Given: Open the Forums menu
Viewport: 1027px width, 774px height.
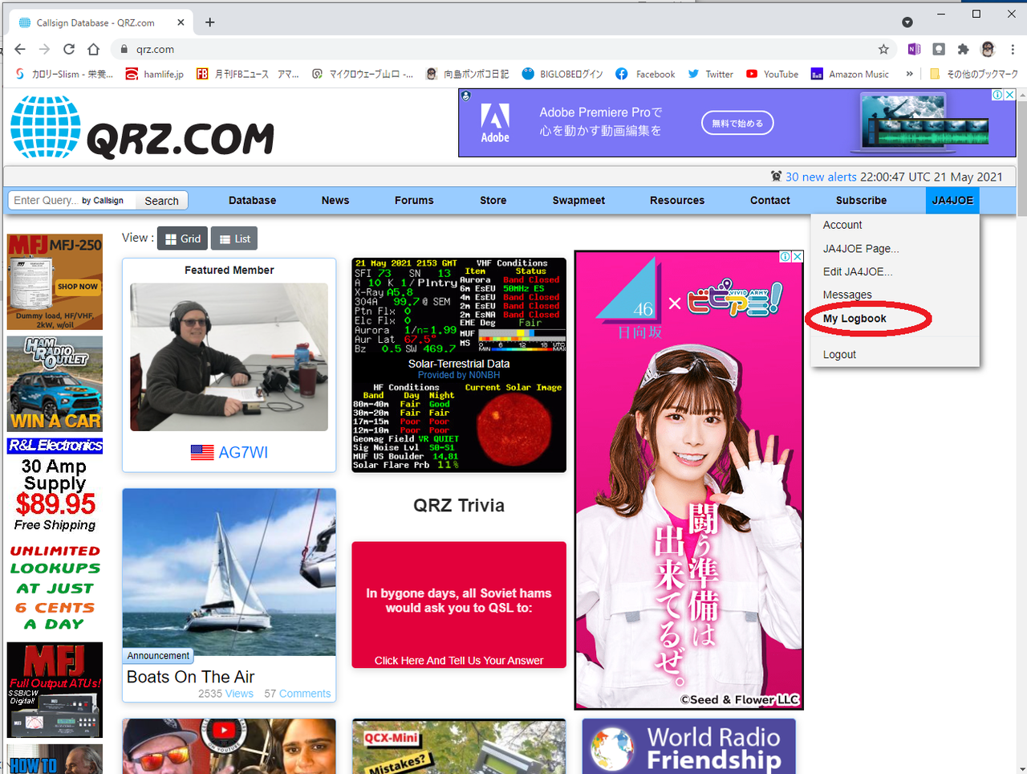Looking at the screenshot, I should pyautogui.click(x=414, y=201).
